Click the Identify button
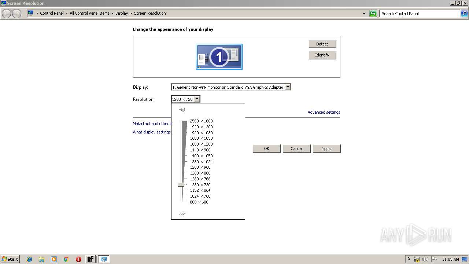 click(322, 55)
